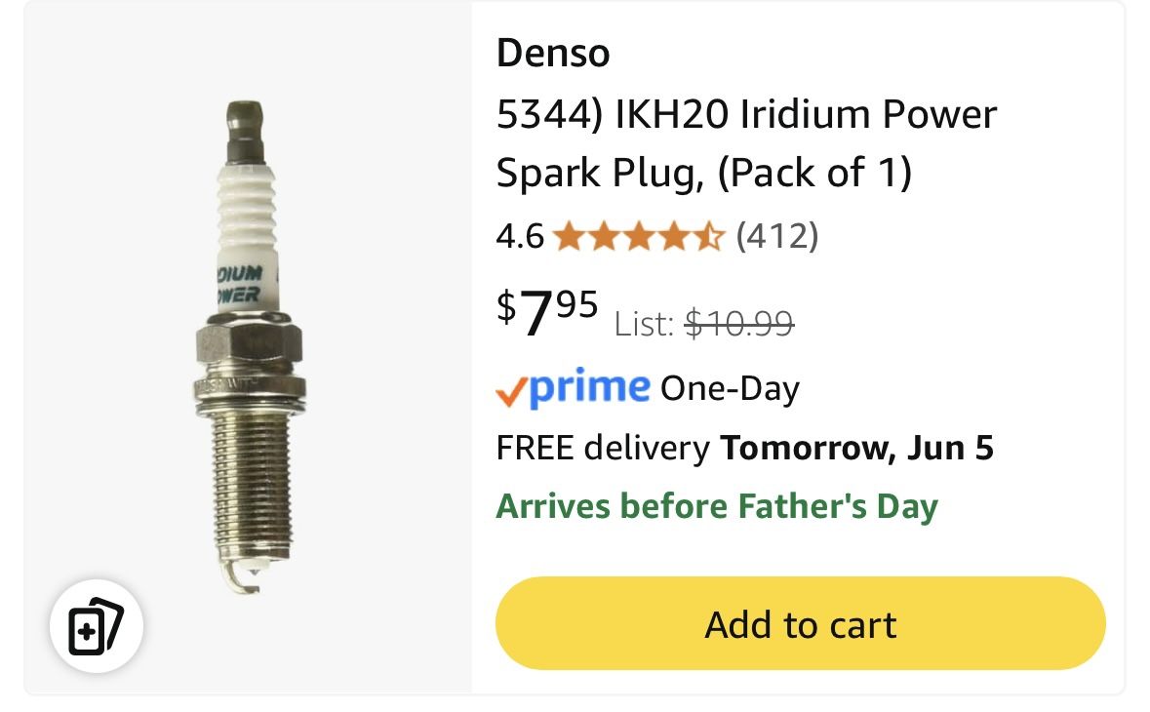Click the first orange rating star
1150x712 pixels.
(568, 236)
